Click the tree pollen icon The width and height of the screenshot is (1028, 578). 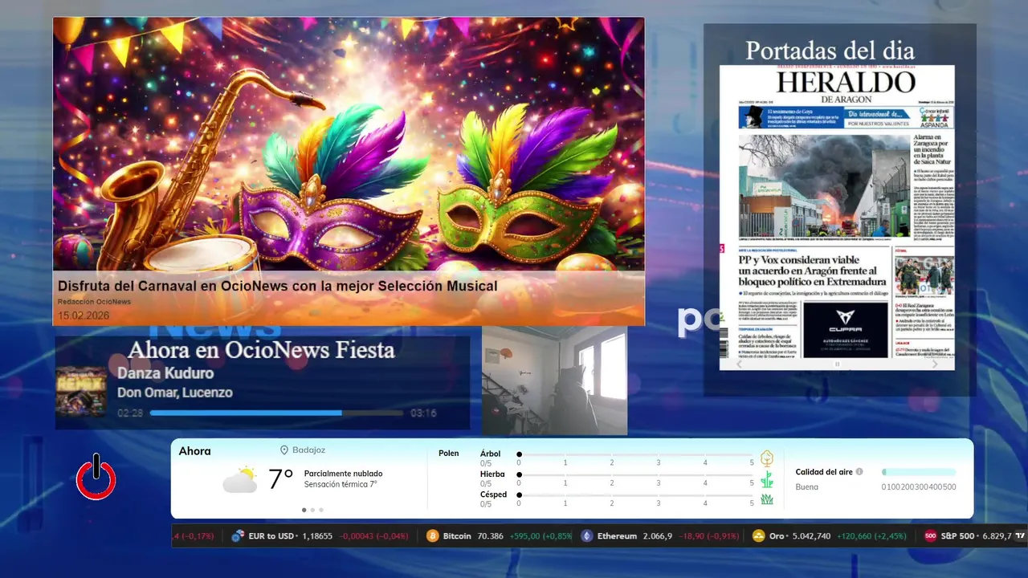767,458
